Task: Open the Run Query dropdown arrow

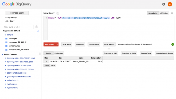Action: click(57, 44)
